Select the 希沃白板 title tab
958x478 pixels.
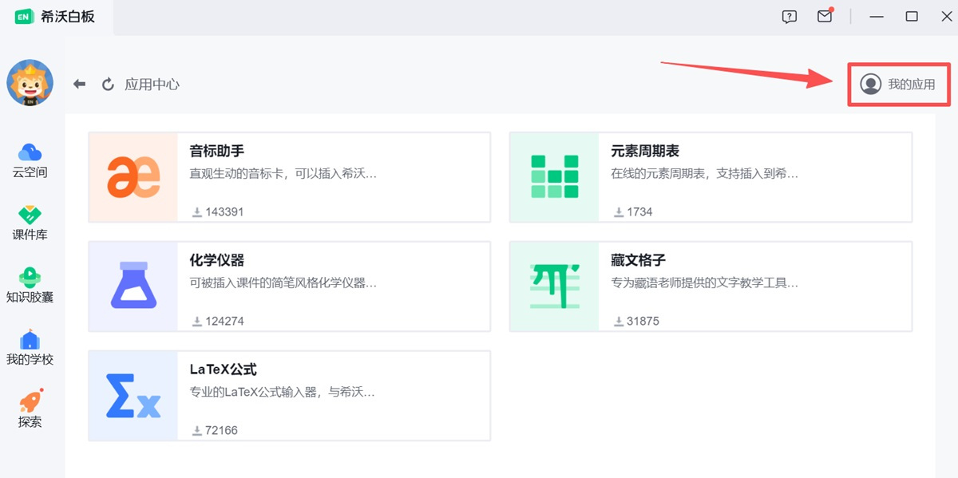point(56,17)
